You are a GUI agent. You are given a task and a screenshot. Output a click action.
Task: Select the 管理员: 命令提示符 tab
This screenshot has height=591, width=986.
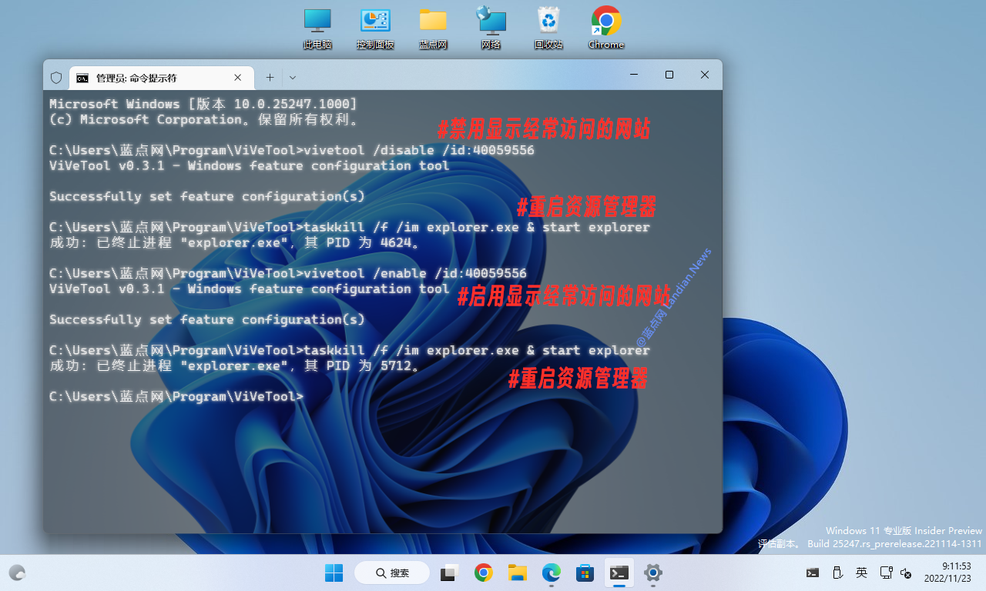coord(154,78)
